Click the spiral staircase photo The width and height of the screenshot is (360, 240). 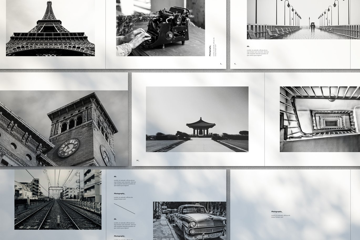[320, 119]
